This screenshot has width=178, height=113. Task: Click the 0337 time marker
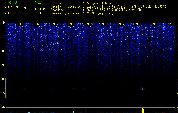(121, 24)
